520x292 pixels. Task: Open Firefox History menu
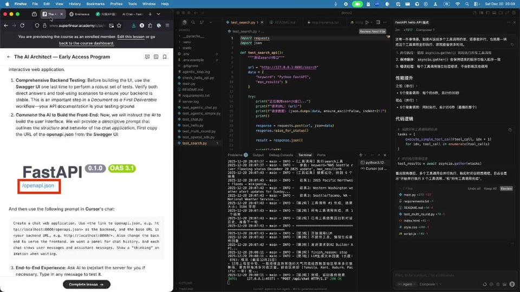tap(75, 4)
